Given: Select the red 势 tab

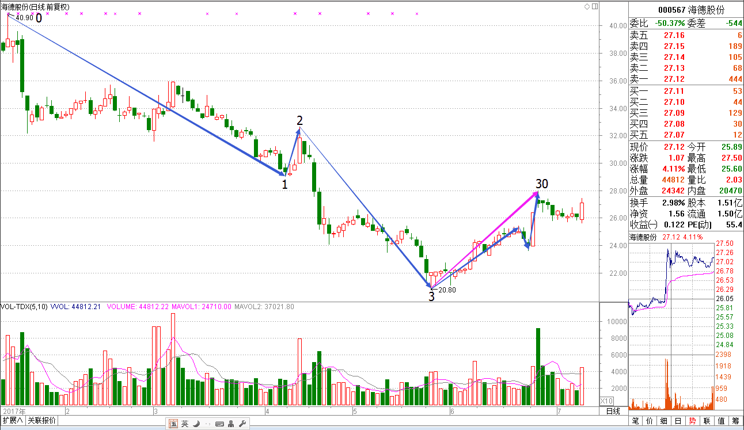Looking at the screenshot, I should click(x=693, y=421).
